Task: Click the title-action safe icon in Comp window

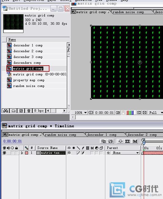Action: (91, 113)
